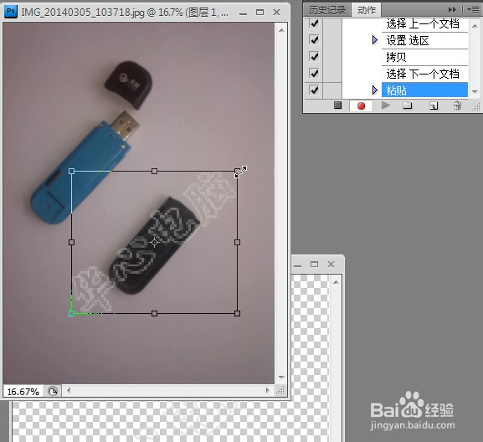
Task: Click the top-left transform handle
Action: coord(71,171)
